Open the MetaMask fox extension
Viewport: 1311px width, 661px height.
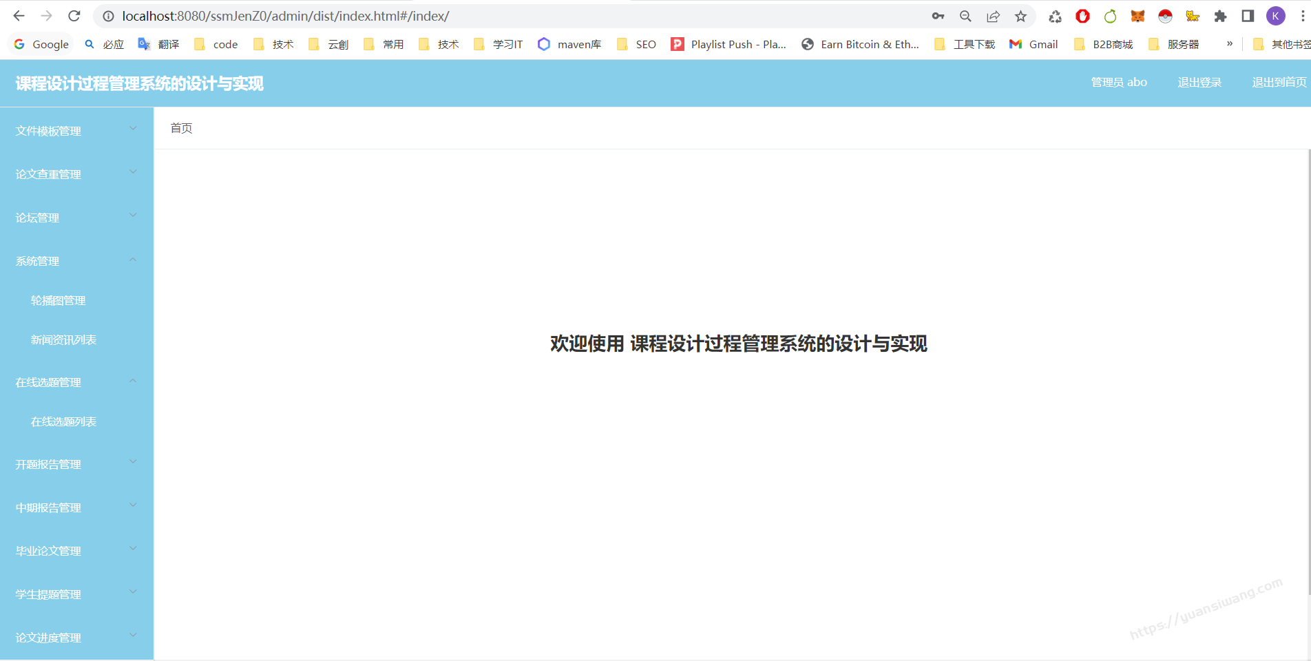(1137, 16)
